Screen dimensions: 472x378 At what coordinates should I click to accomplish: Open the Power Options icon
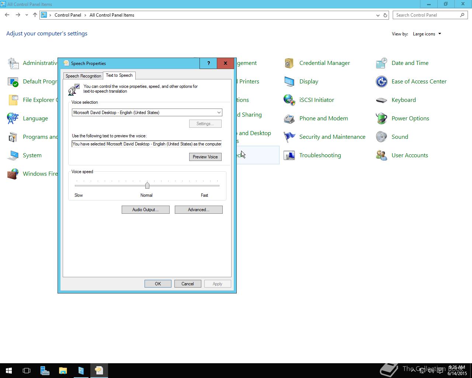point(381,118)
